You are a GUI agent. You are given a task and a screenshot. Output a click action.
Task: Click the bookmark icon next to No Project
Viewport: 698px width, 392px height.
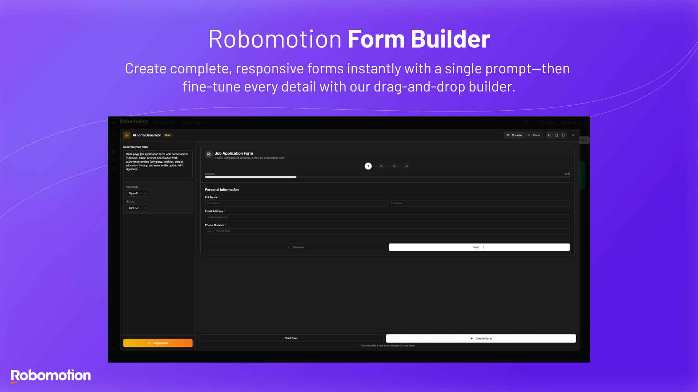[172, 122]
